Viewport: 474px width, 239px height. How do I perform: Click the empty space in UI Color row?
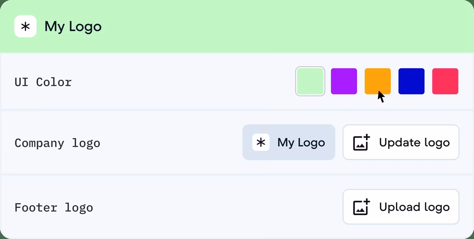[180, 82]
